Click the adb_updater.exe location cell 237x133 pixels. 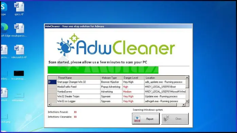click(165, 82)
